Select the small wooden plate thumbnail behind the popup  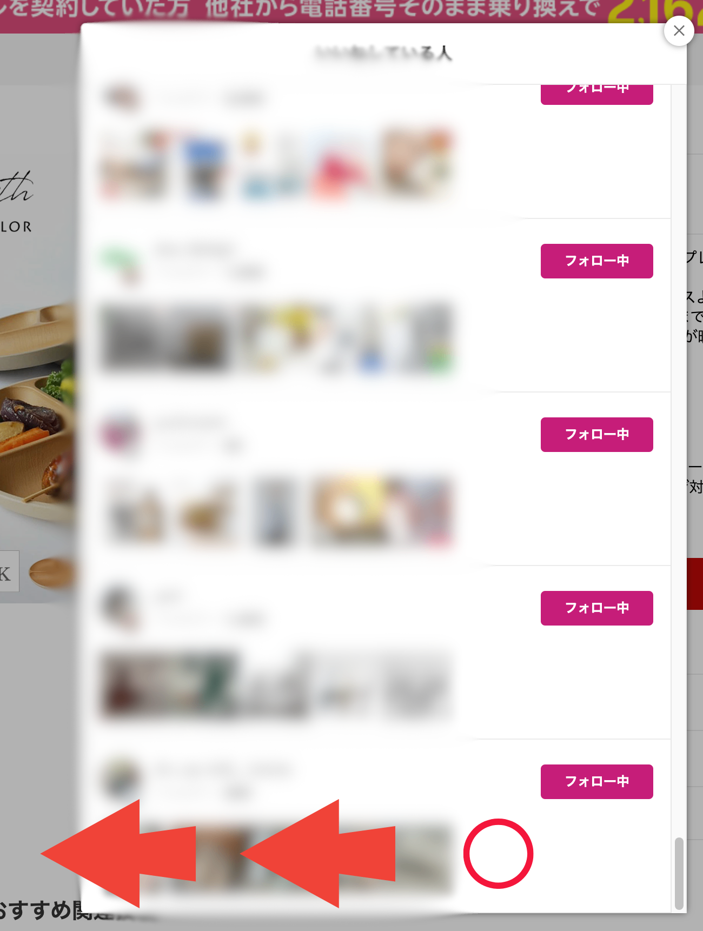52,573
